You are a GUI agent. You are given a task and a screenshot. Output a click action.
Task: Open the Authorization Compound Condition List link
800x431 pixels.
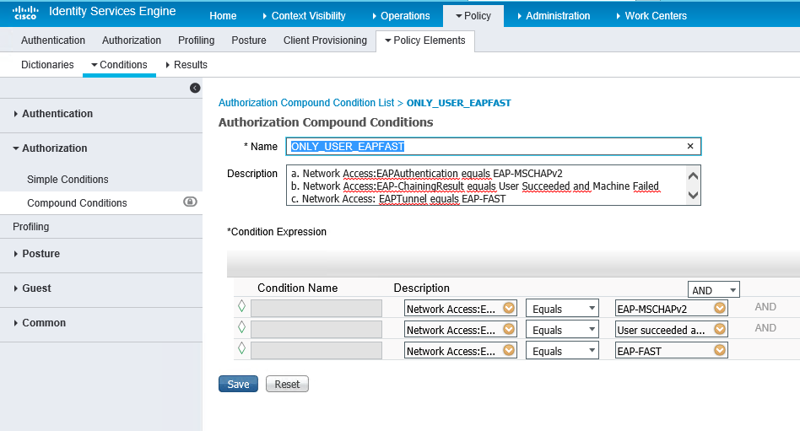tap(306, 103)
